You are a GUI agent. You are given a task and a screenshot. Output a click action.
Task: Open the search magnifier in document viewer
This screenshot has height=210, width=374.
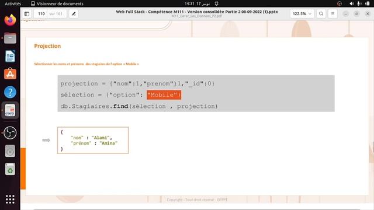tap(321, 14)
